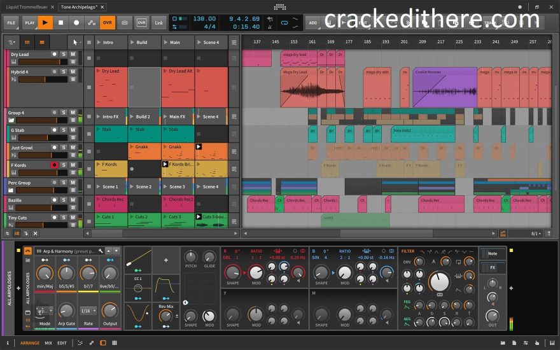Toggle the automation write button
The height and width of the screenshot is (350, 560).
[x=92, y=22]
